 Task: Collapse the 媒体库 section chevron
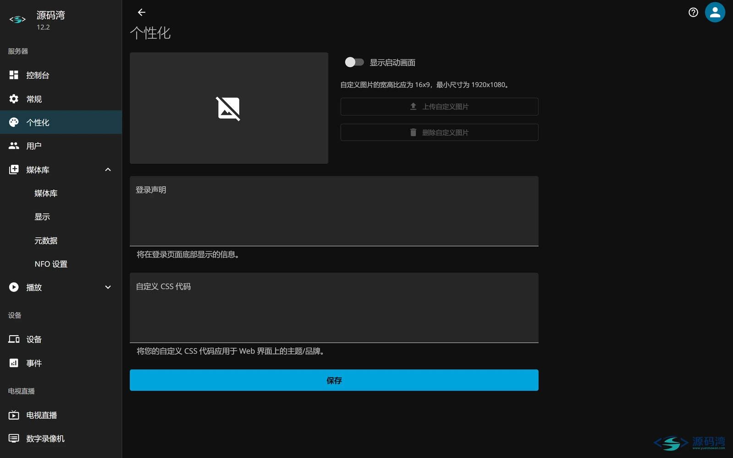108,169
